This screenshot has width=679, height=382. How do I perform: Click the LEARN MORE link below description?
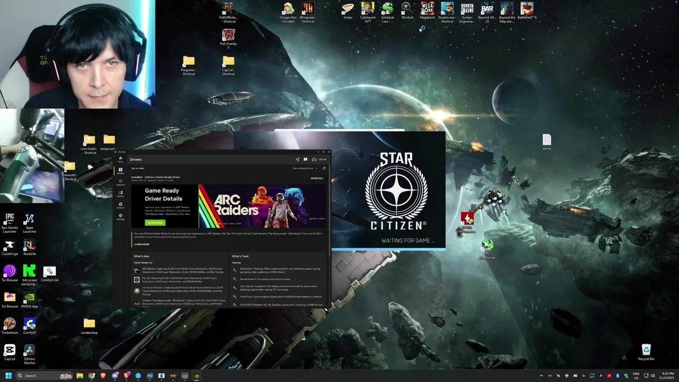click(x=142, y=245)
